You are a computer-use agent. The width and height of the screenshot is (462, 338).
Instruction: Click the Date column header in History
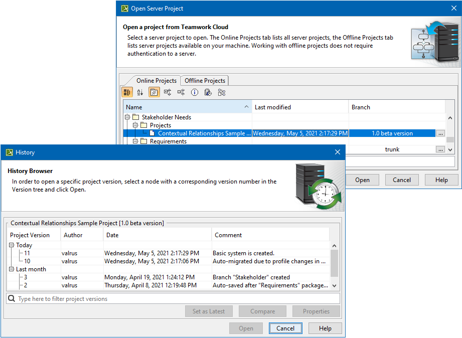[x=158, y=235]
